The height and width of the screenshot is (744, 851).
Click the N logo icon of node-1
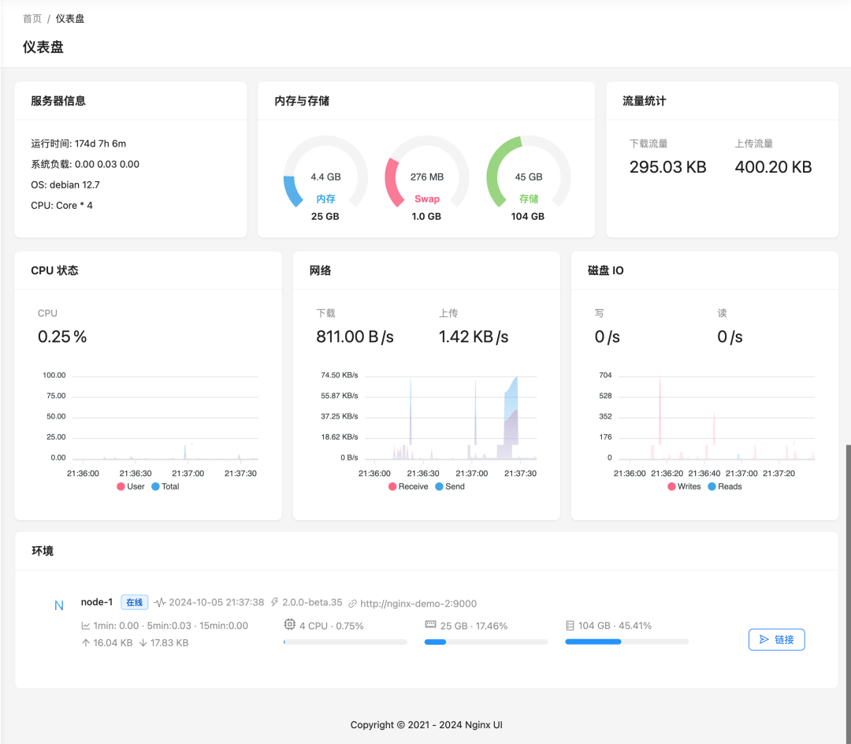coord(59,605)
